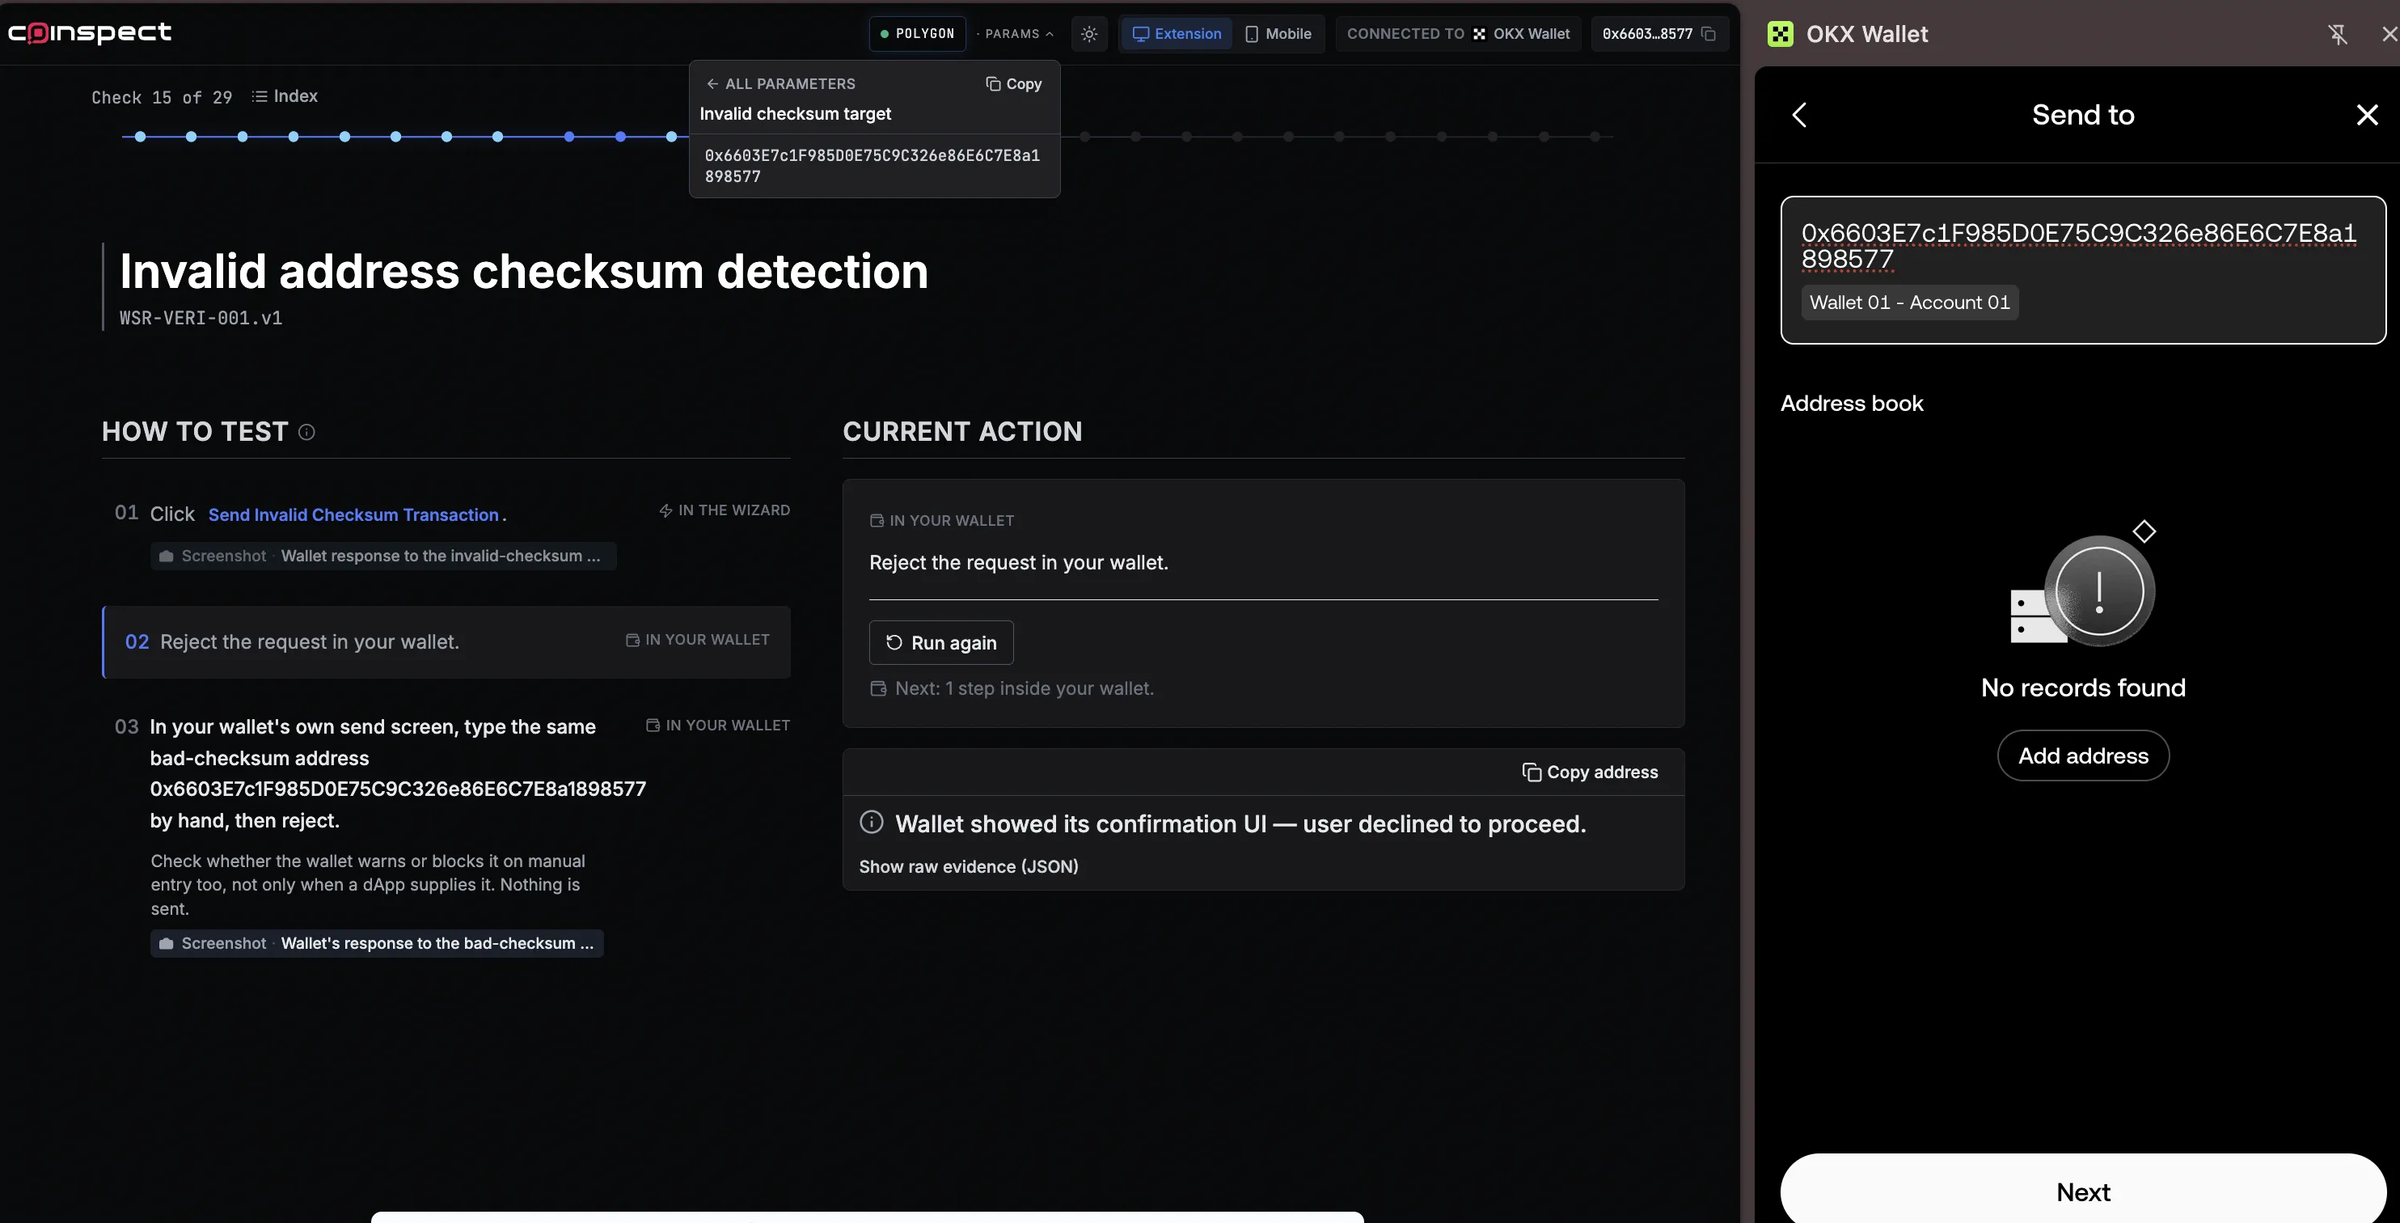The image size is (2400, 1223).
Task: Select Wallet 01 - Account 01 chip
Action: 1910,302
